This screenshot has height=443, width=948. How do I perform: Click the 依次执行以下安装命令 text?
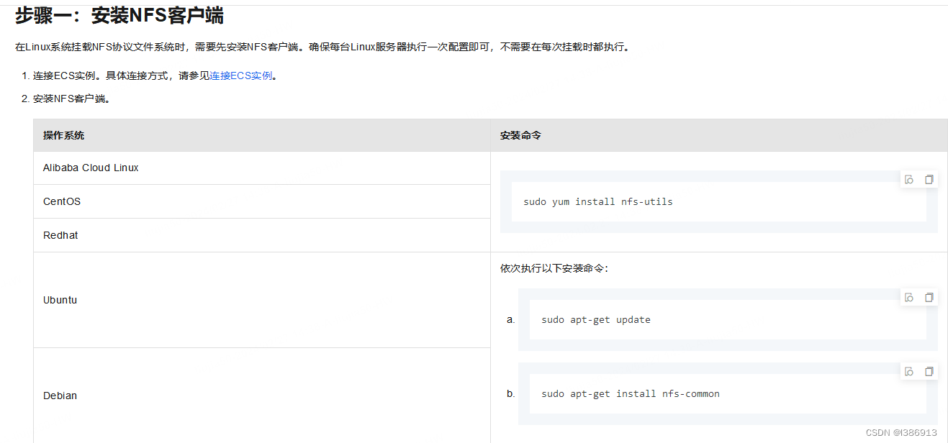tap(554, 268)
